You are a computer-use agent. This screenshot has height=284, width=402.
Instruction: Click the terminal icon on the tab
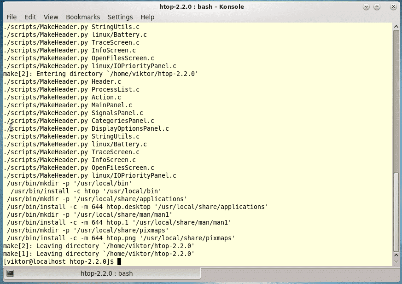[10, 273]
